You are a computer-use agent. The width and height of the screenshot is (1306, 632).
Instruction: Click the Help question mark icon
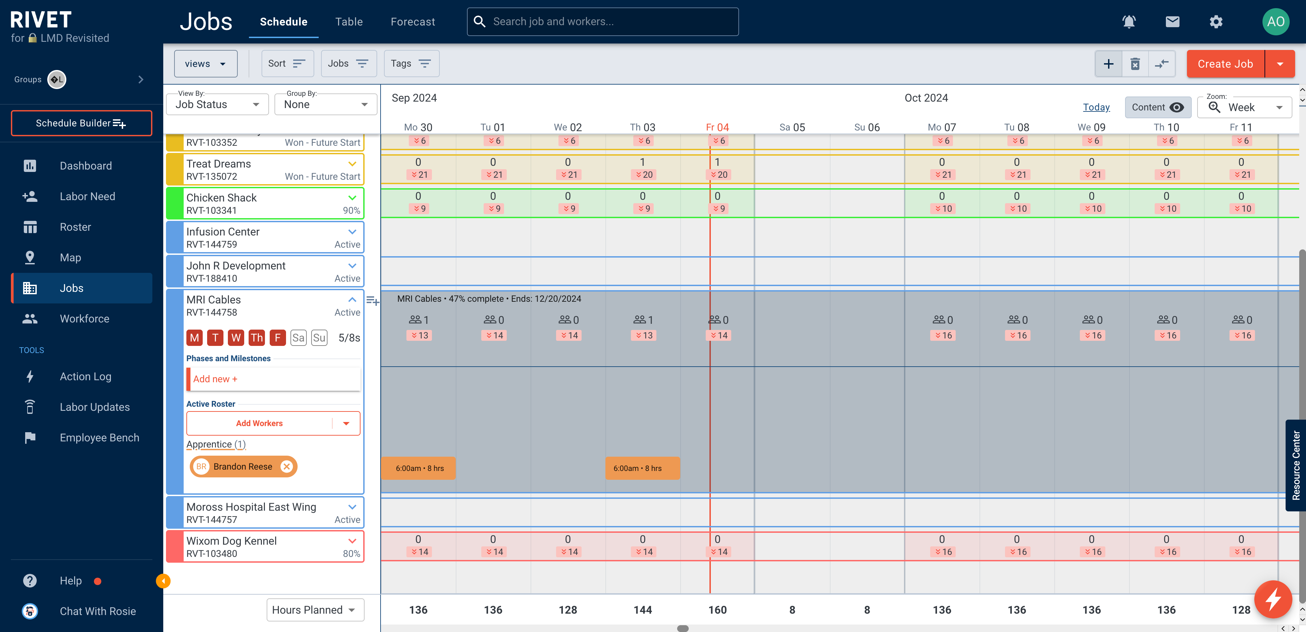(30, 580)
